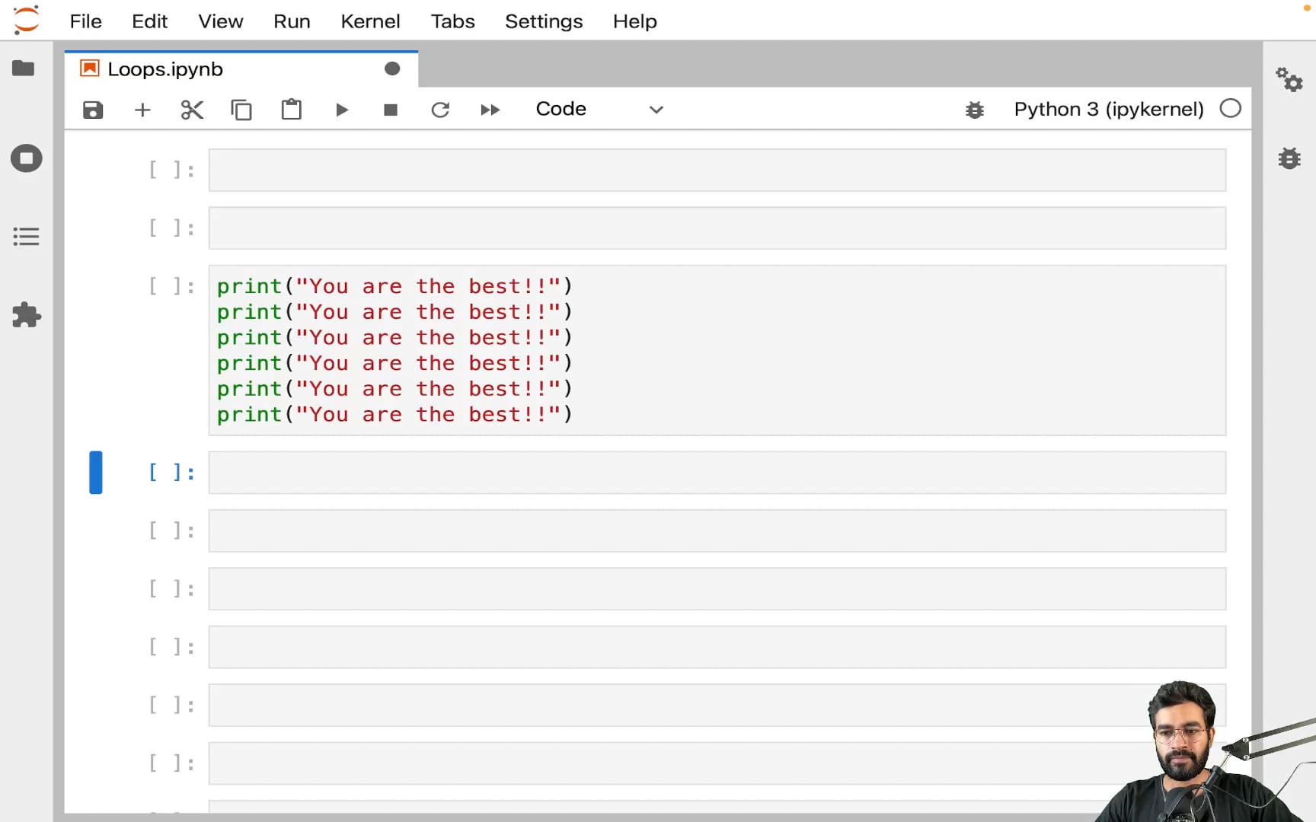Run the selected cell
Image resolution: width=1316 pixels, height=822 pixels.
[x=341, y=110]
